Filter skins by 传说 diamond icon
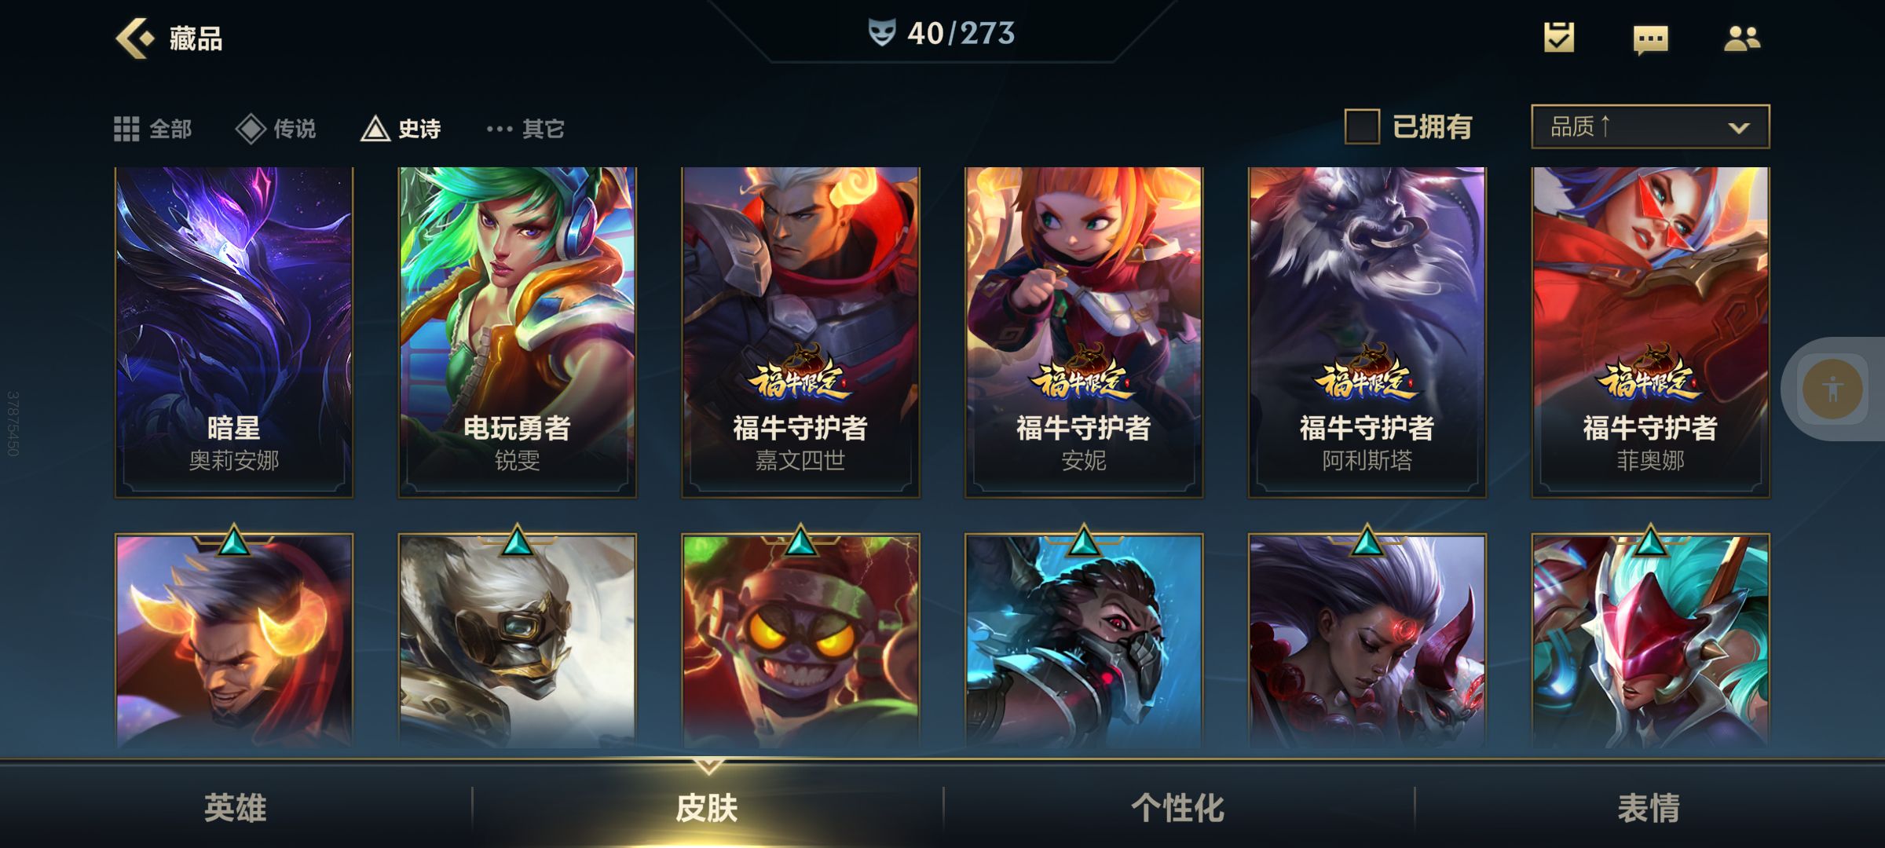1885x848 pixels. pos(251,129)
